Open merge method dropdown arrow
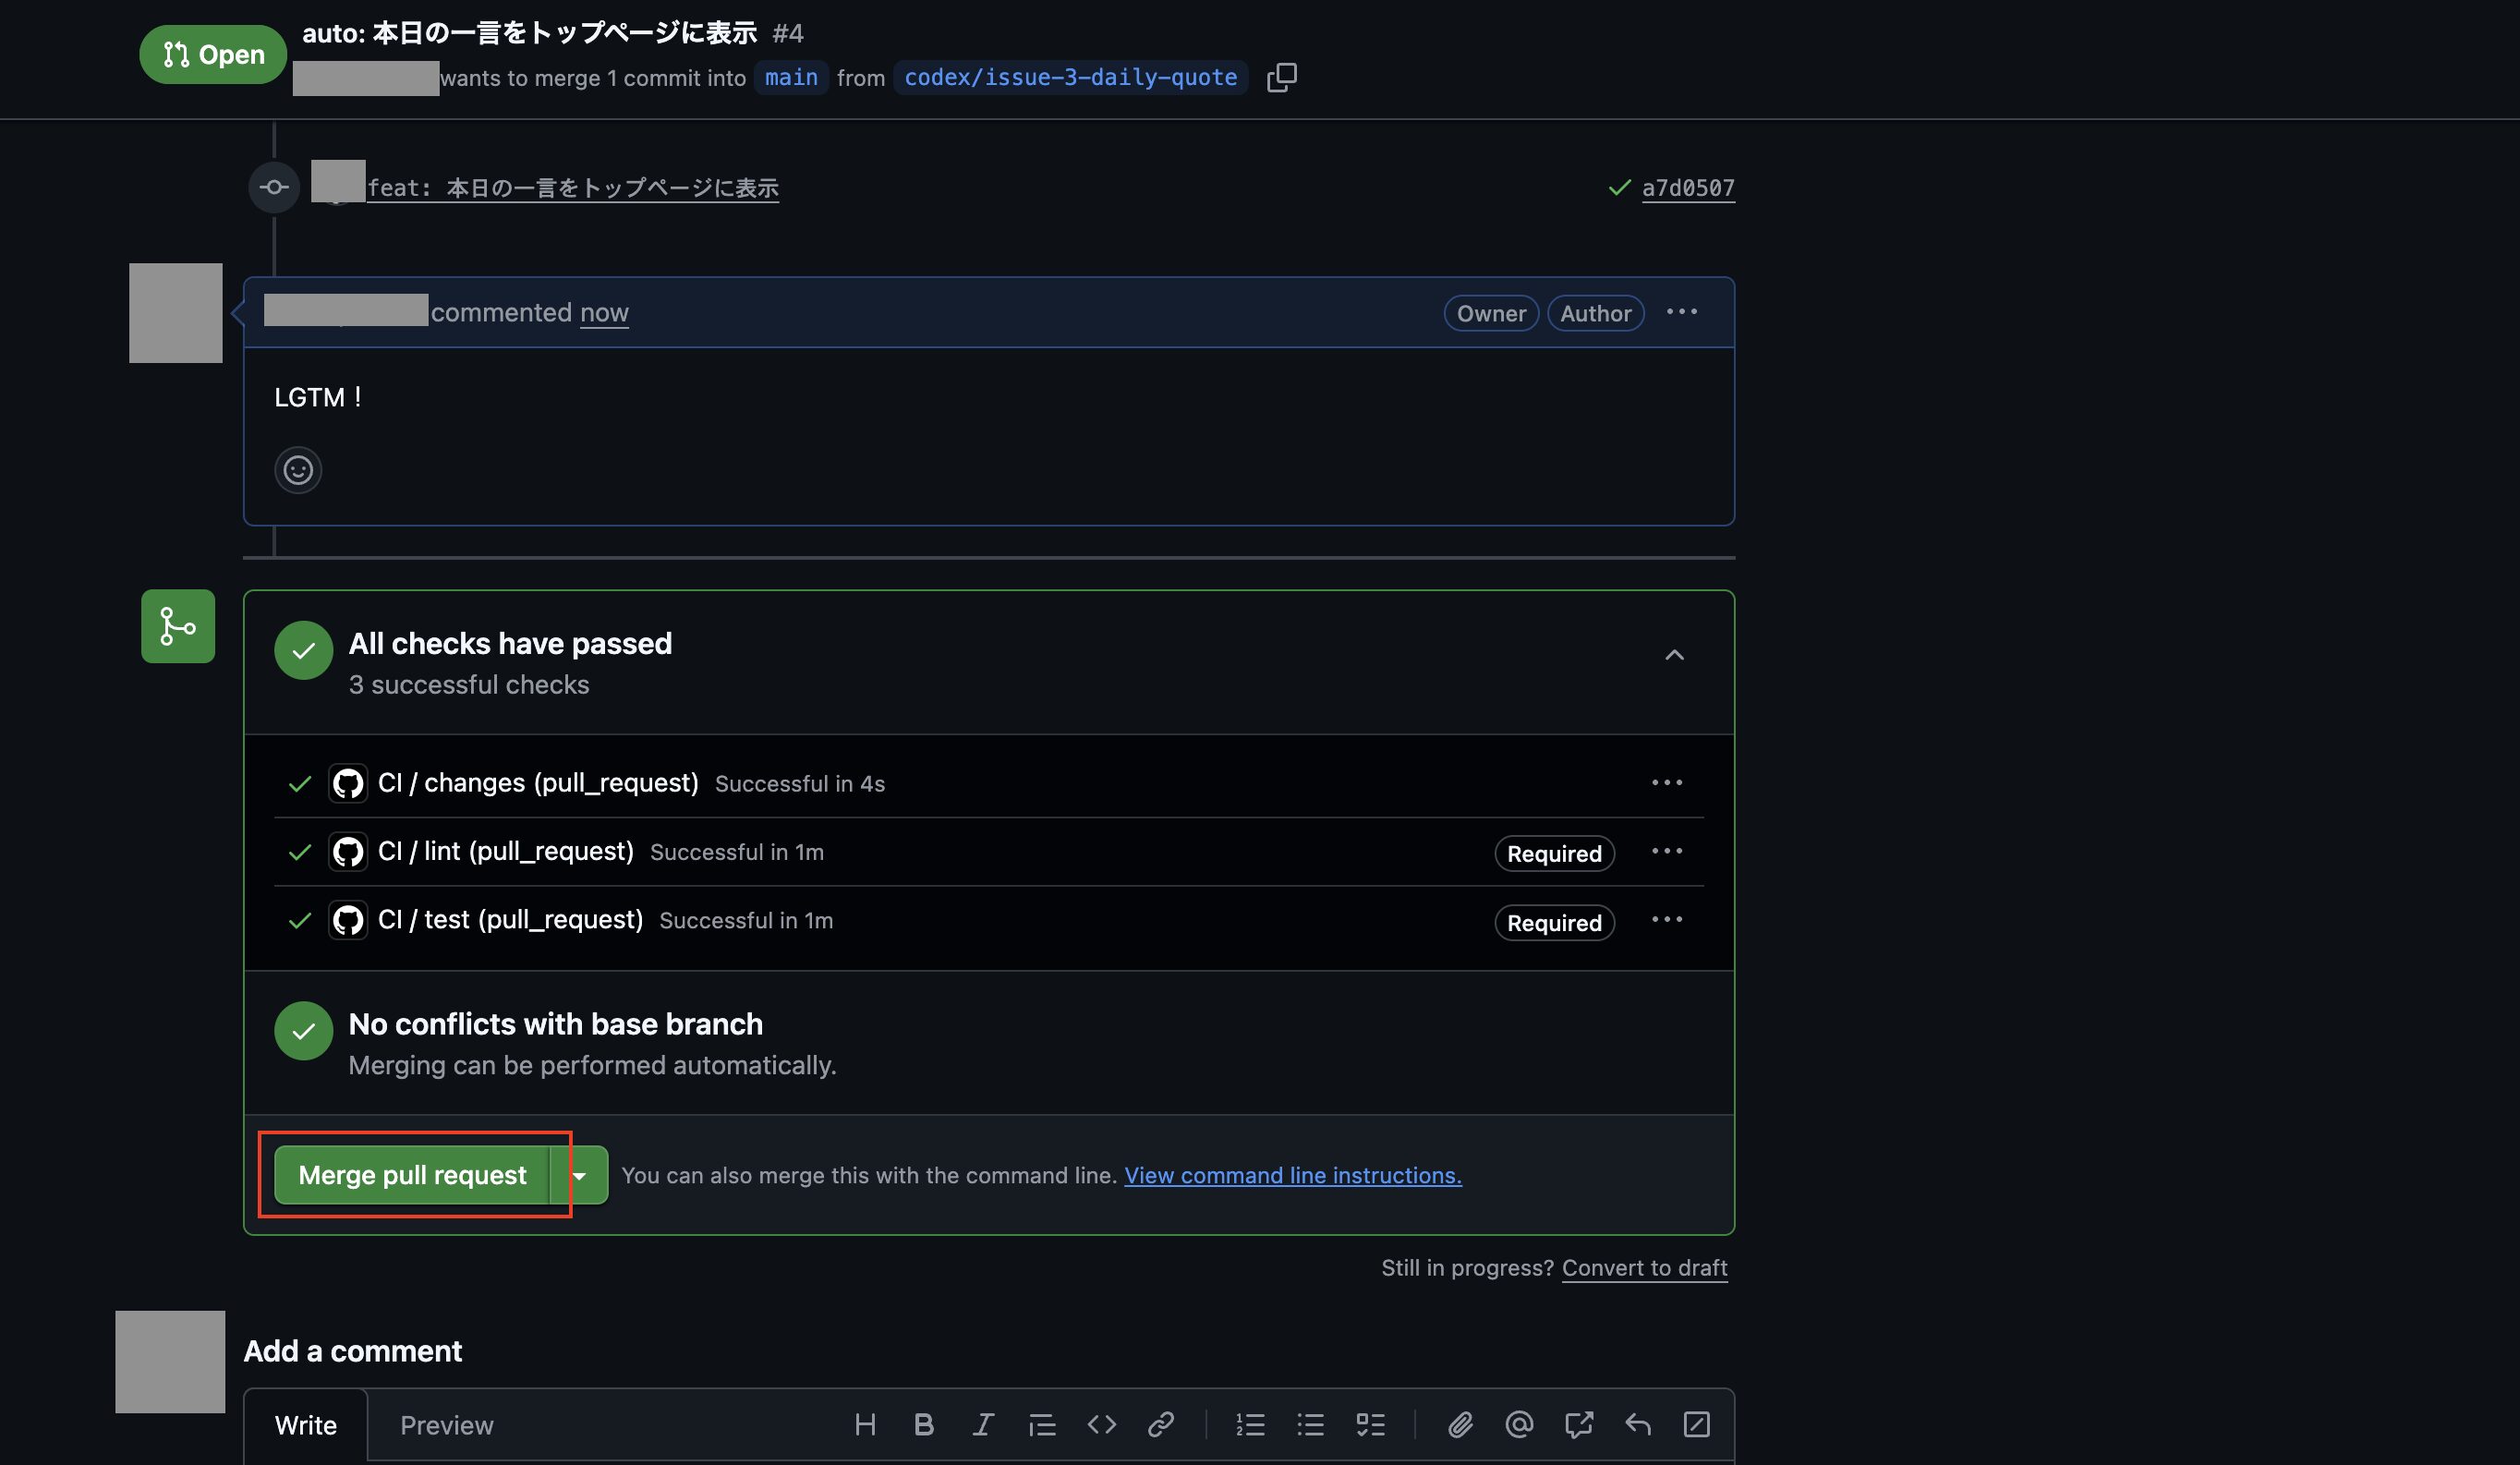This screenshot has width=2520, height=1465. [x=580, y=1175]
